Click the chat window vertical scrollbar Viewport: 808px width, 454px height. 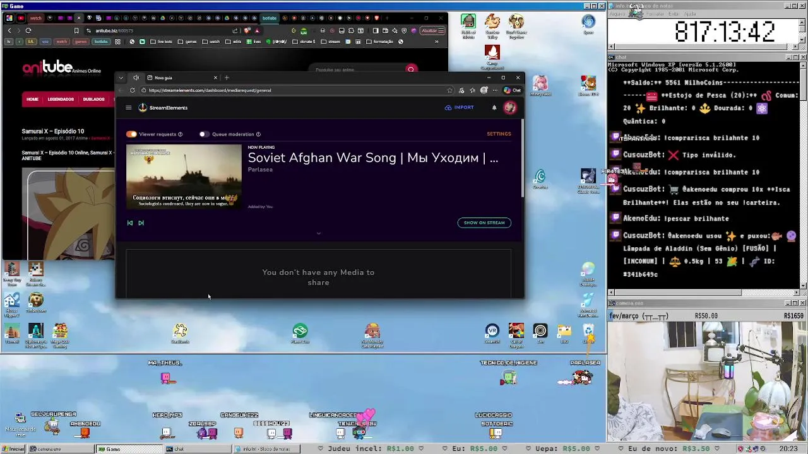(803, 175)
